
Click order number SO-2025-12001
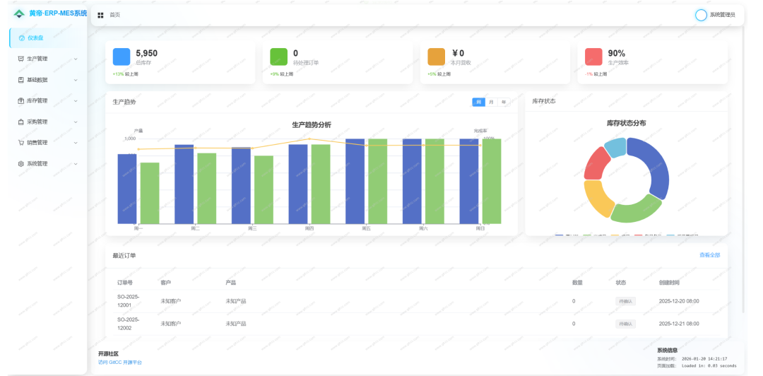coord(129,301)
